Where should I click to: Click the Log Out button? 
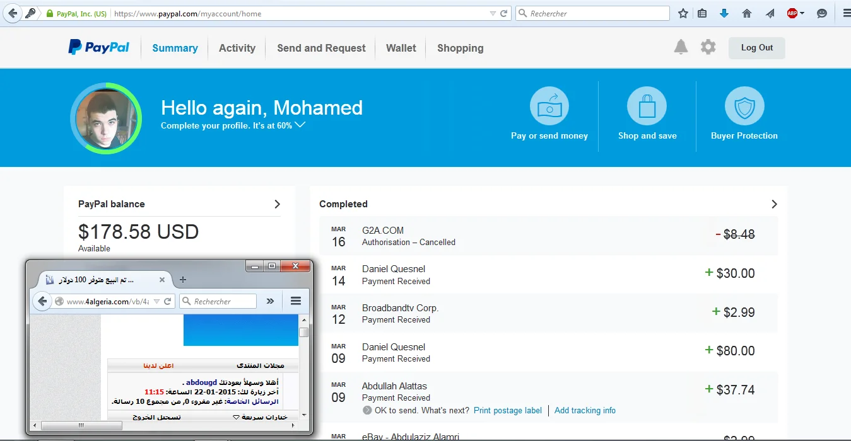757,48
